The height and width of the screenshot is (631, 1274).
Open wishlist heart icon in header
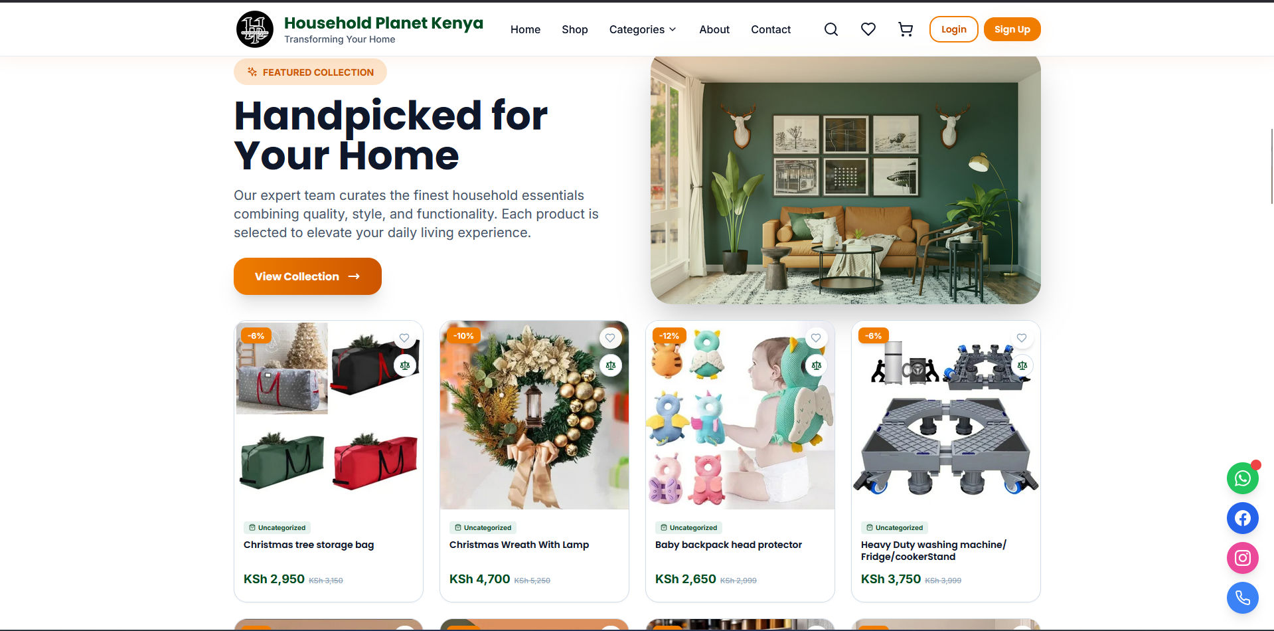pos(868,29)
